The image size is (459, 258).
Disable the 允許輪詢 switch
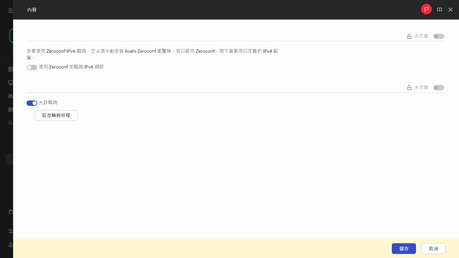tap(32, 103)
